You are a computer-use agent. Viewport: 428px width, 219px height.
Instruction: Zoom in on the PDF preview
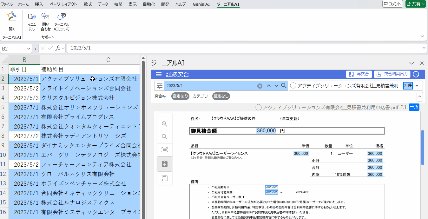pyautogui.click(x=165, y=124)
